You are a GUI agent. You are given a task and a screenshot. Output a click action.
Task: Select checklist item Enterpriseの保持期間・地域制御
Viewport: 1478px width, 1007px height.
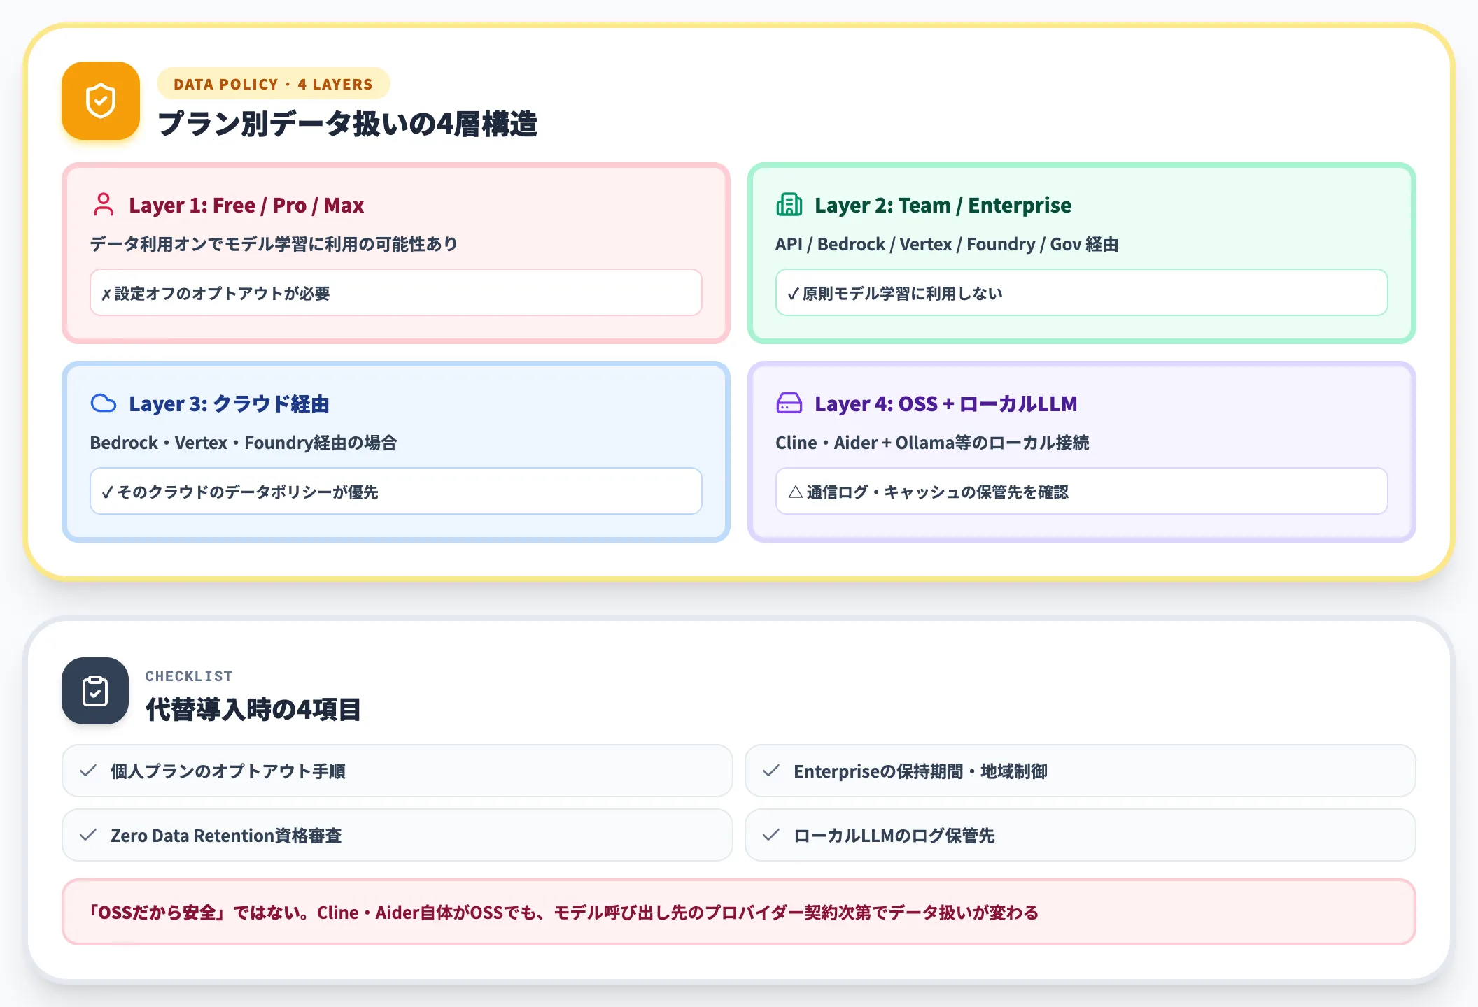tap(1081, 771)
